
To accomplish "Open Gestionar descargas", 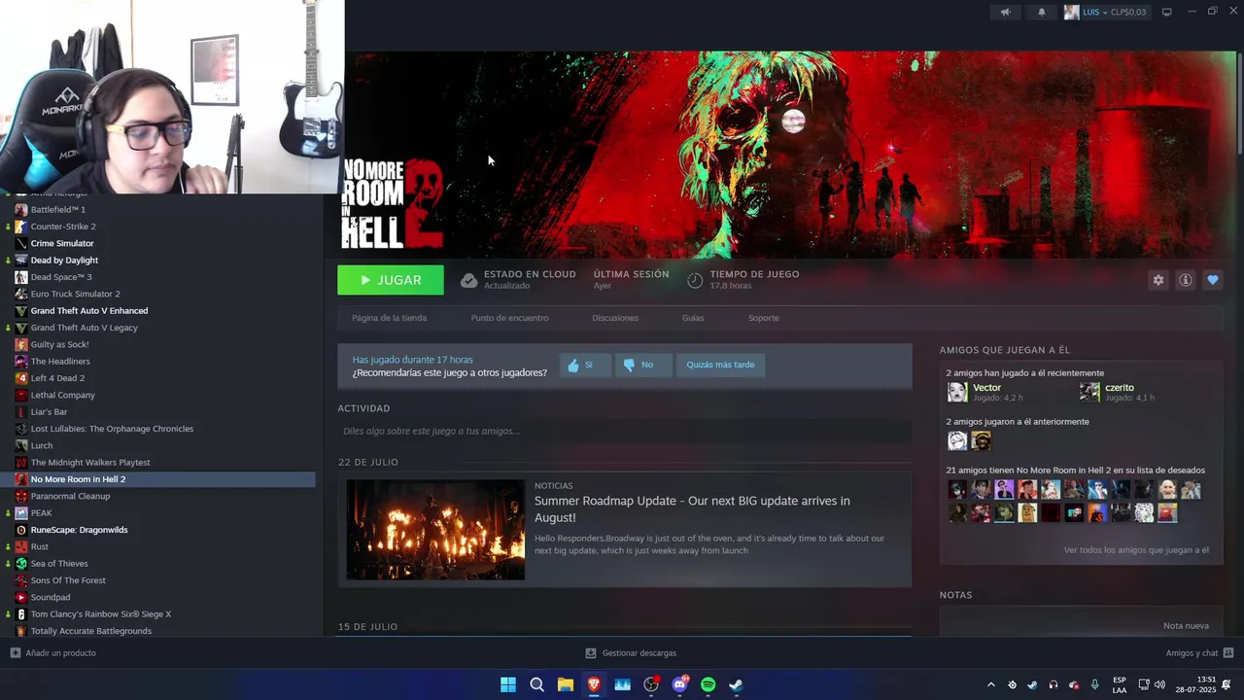I will [631, 653].
